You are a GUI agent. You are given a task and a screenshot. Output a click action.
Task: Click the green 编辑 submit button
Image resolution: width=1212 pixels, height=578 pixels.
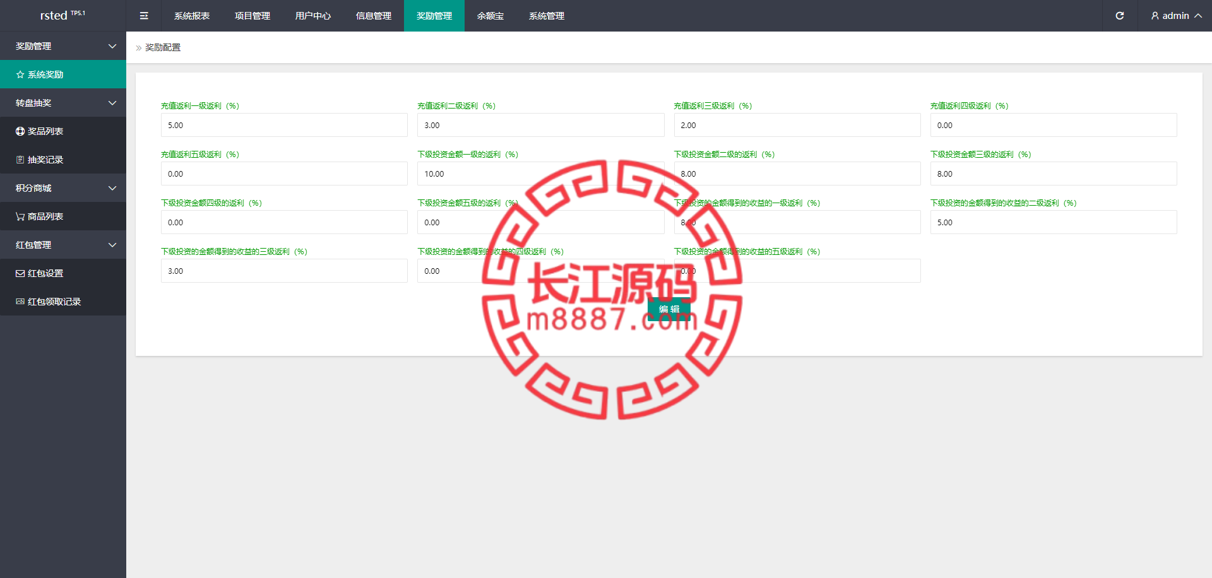click(669, 309)
